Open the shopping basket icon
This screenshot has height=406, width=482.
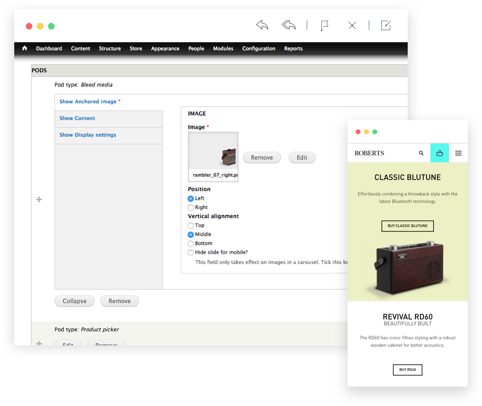440,153
